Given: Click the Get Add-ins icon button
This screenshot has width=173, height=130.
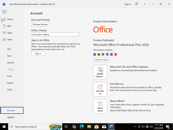Looking at the screenshot, I should pyautogui.click(x=100, y=89).
